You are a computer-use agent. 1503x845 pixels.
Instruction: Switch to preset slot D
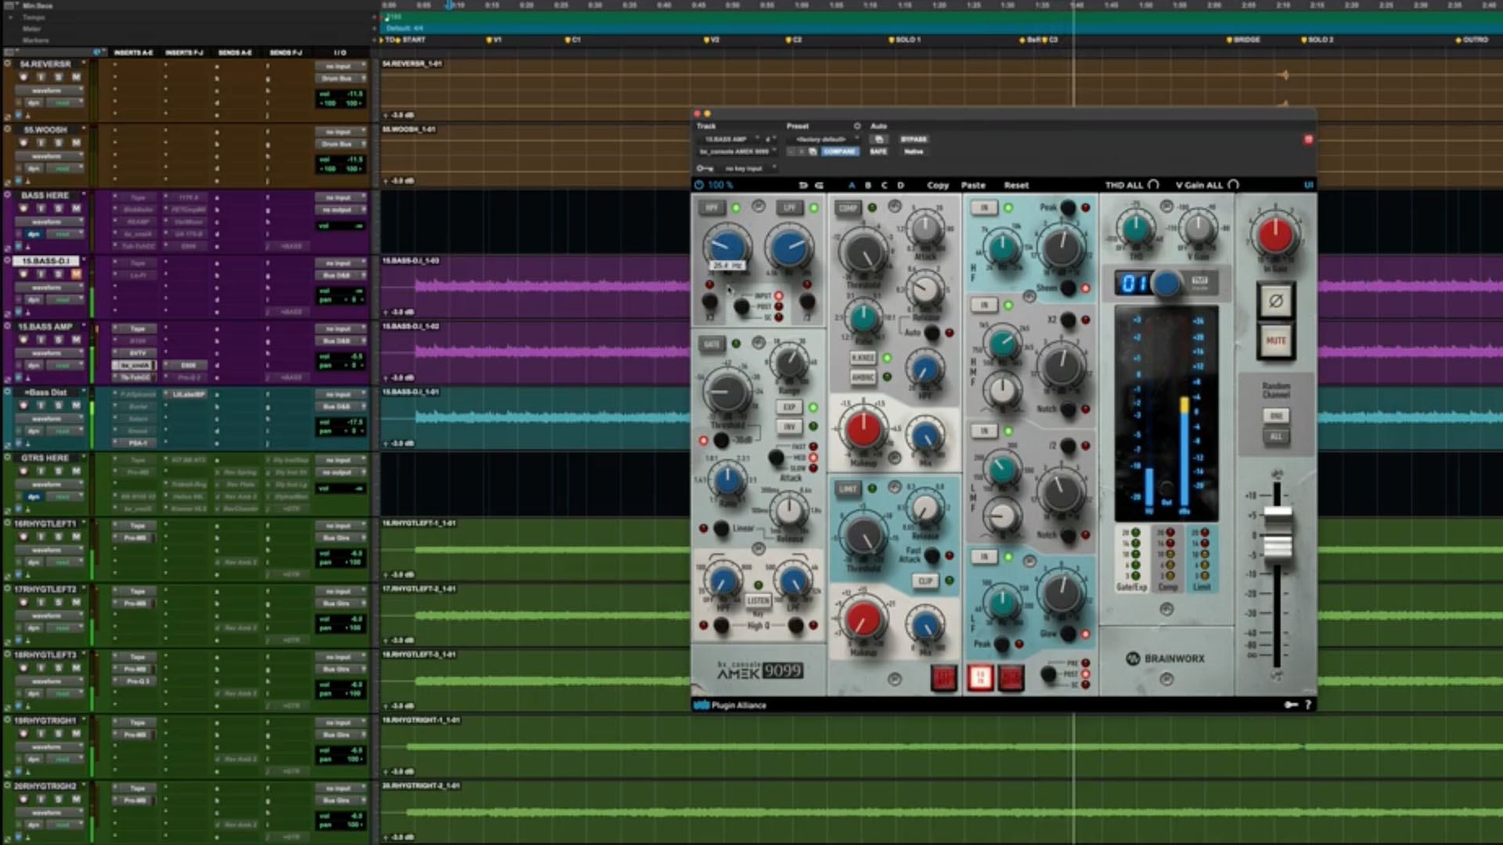pos(900,185)
